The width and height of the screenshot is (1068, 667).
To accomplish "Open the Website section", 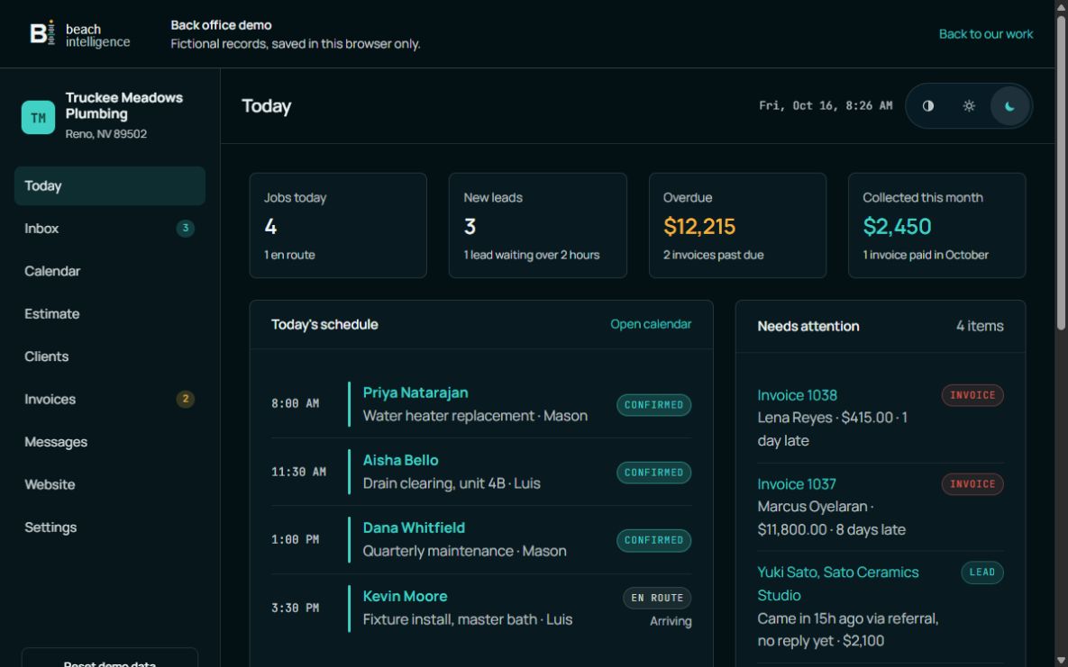I will point(110,484).
